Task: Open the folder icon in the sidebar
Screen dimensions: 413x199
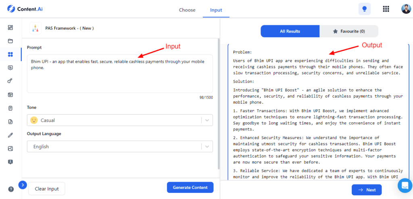Action: click(10, 41)
